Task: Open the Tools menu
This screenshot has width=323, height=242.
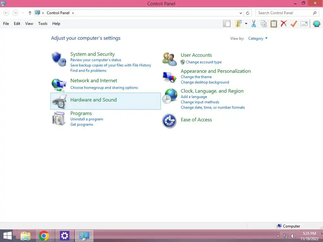Action: 43,24
